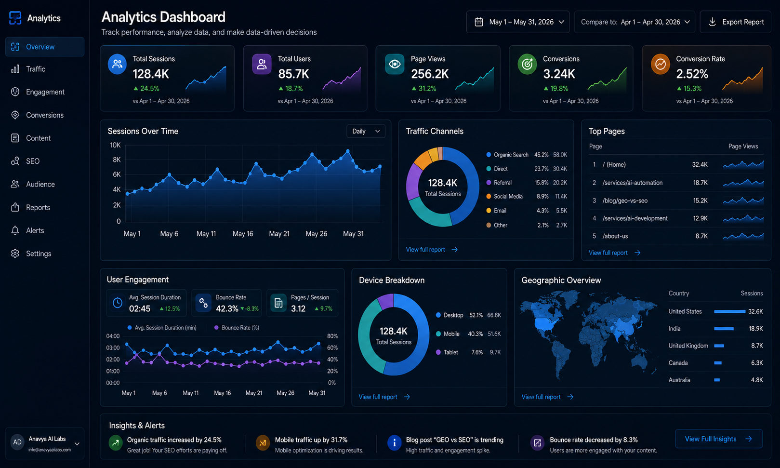Toggle Bounce Rate (%) chart legend
This screenshot has height=468, width=780.
pyautogui.click(x=237, y=328)
